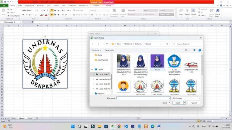The width and height of the screenshot is (232, 130).
Task: Toggle Top Align in Alignment group
Action: [51, 10]
